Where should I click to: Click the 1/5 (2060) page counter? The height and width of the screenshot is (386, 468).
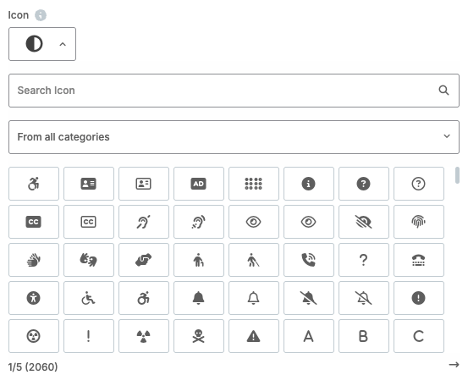pos(33,367)
